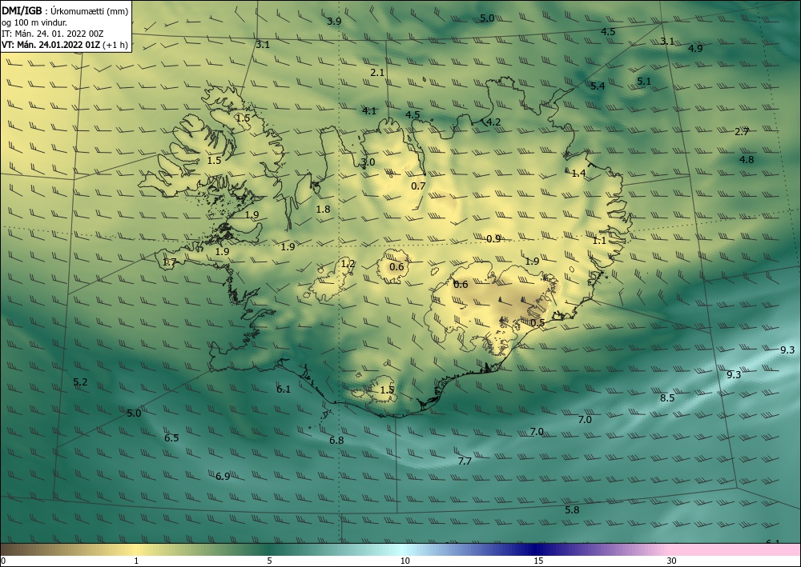Select the 2.1 value on the map

point(377,73)
